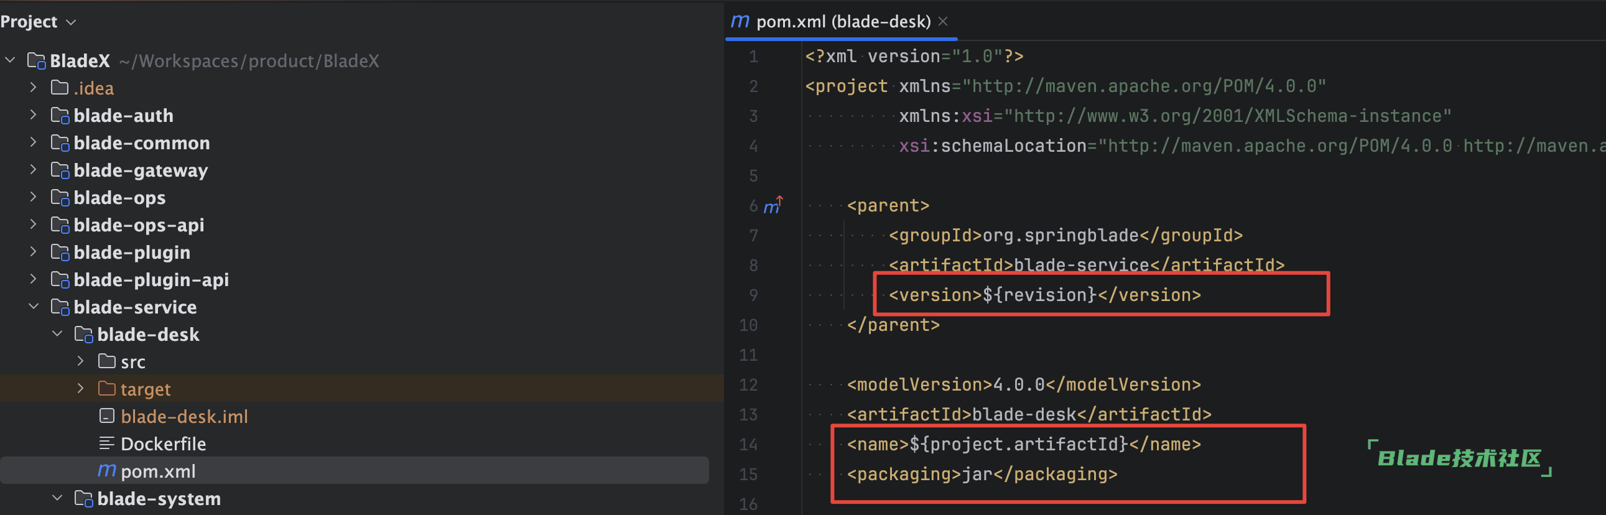Click the blade-plugin module folder icon
The height and width of the screenshot is (515, 1606).
(x=60, y=253)
